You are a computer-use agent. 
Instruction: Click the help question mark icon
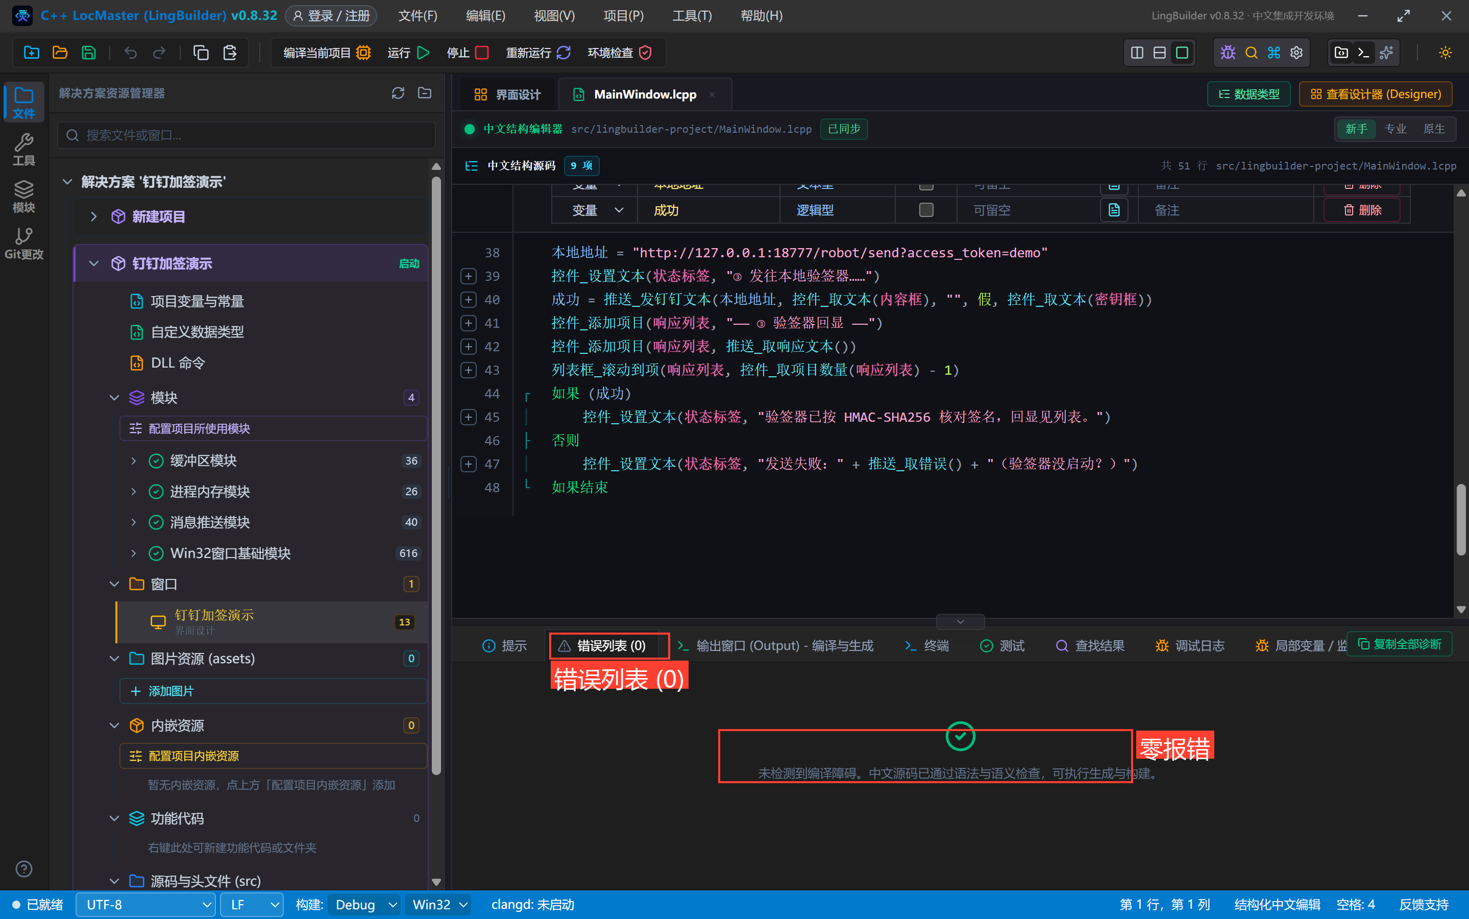(x=23, y=869)
